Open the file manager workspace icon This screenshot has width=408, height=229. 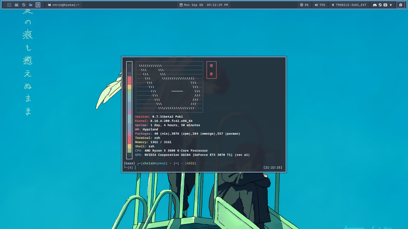(31, 5)
